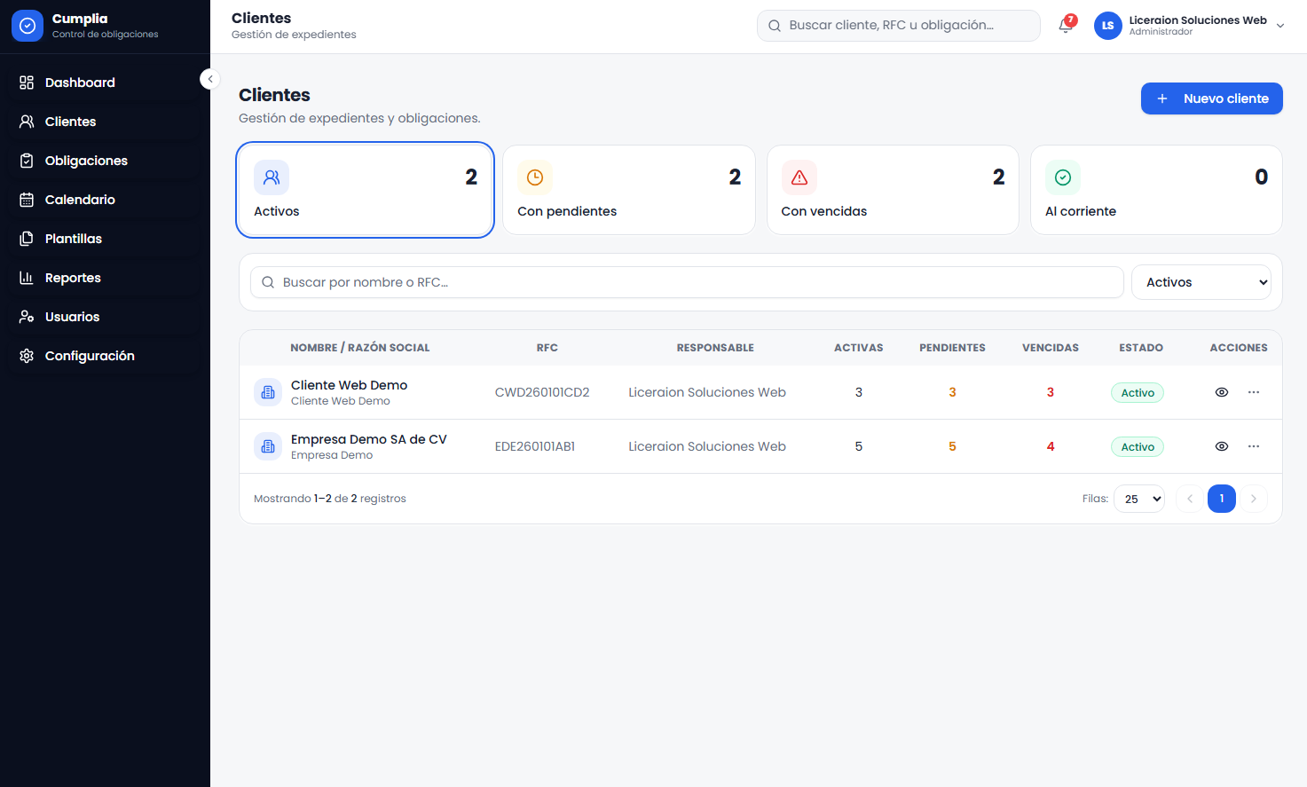Click the clock icon on Con pendientes card

(535, 177)
